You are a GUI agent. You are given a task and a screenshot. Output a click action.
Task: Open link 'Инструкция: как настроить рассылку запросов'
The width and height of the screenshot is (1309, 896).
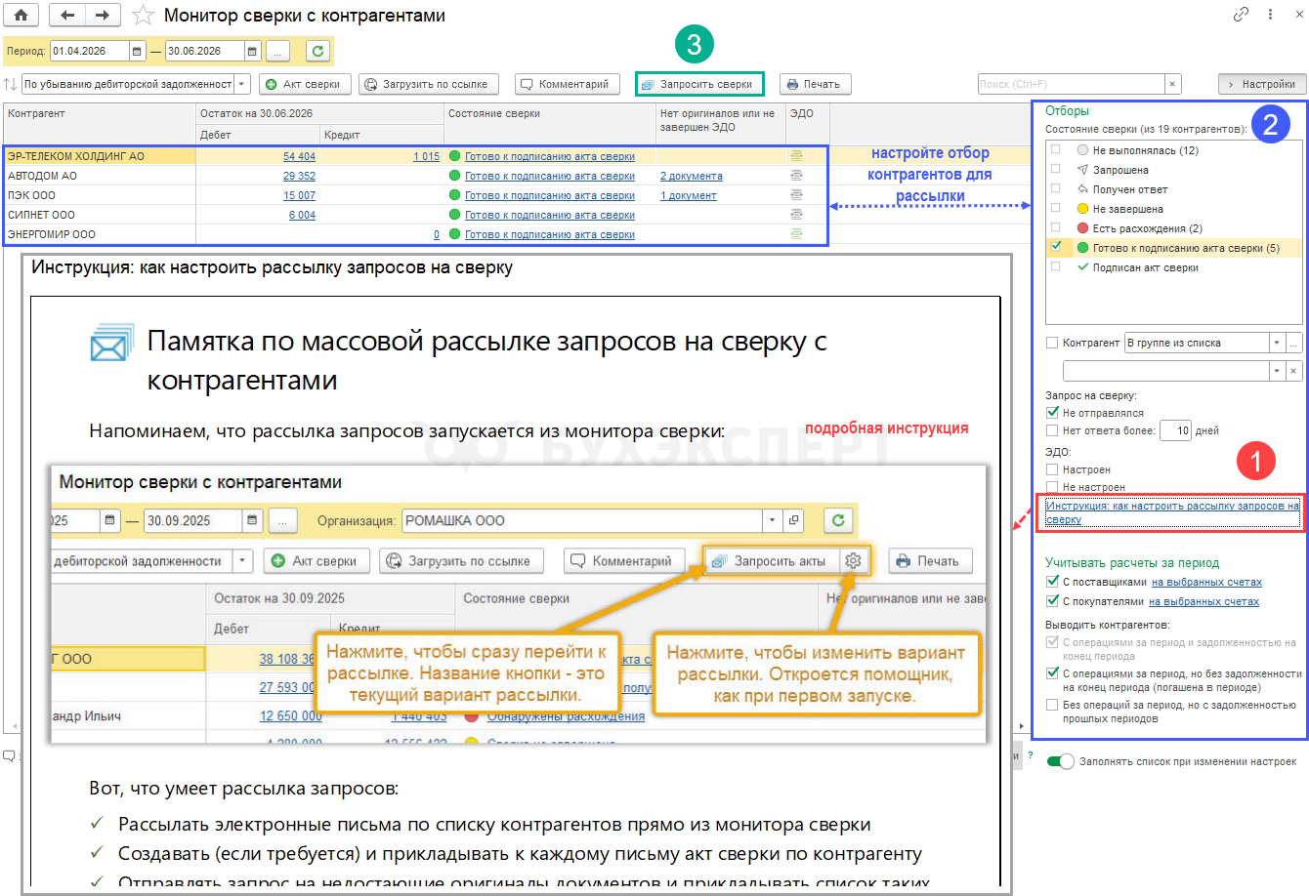[x=1172, y=512]
